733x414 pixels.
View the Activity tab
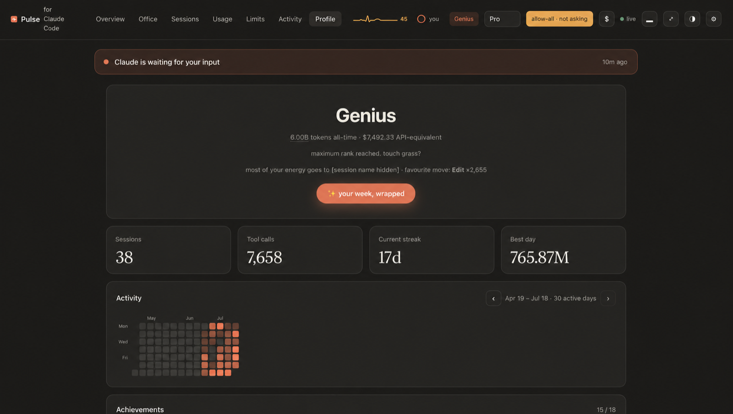point(290,19)
